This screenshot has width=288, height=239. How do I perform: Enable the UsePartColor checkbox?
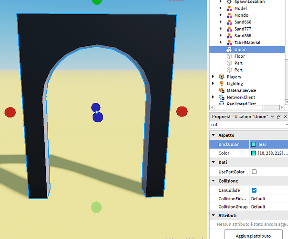254,172
